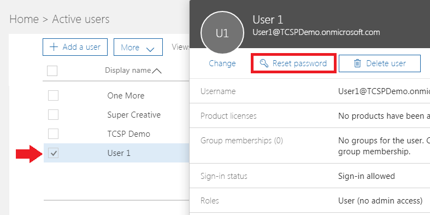Sort by Display name column header
Screen dimensions: 430x215
pos(128,70)
